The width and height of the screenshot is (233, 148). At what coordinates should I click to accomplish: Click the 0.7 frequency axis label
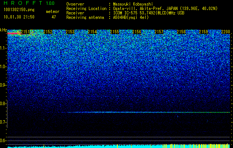pyautogui.click(x=3, y=122)
